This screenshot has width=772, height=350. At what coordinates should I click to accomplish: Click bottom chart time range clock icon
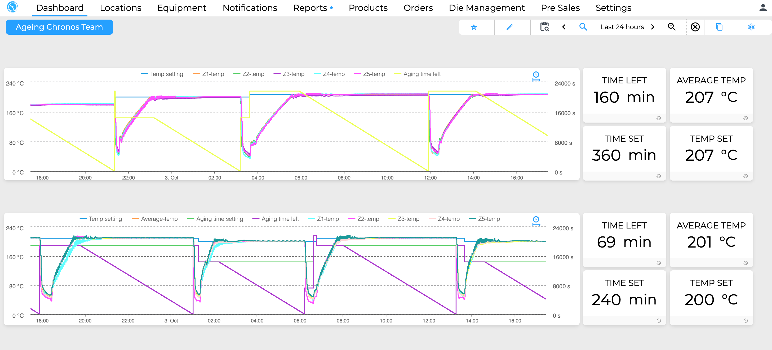pyautogui.click(x=536, y=221)
